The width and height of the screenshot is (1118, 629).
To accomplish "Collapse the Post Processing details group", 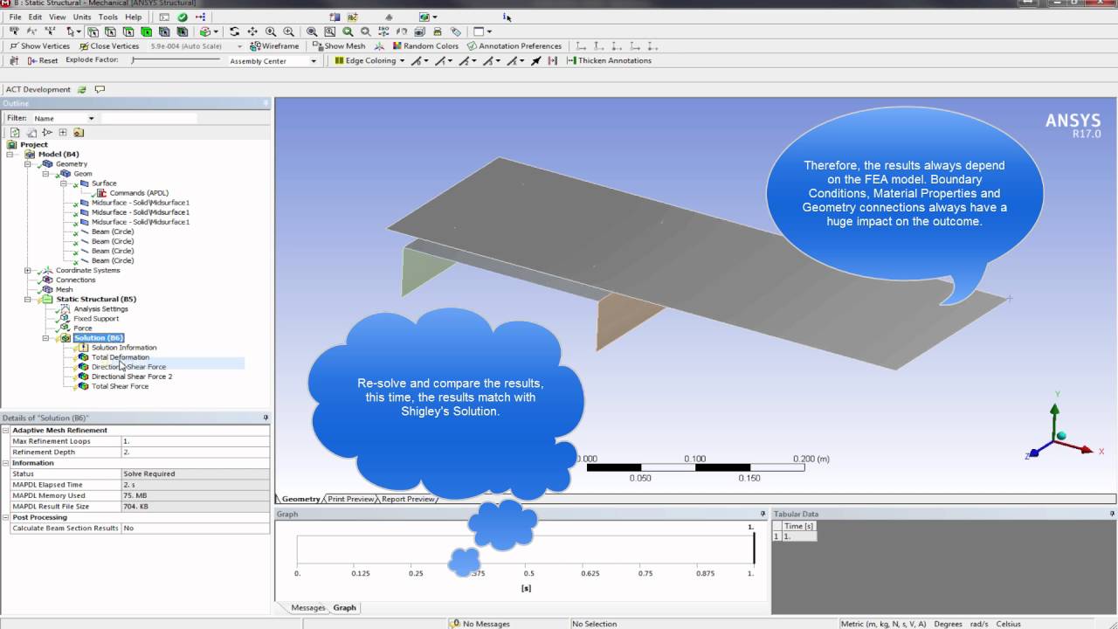I will pyautogui.click(x=6, y=518).
